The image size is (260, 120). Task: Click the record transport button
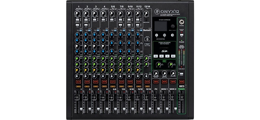click(x=167, y=56)
